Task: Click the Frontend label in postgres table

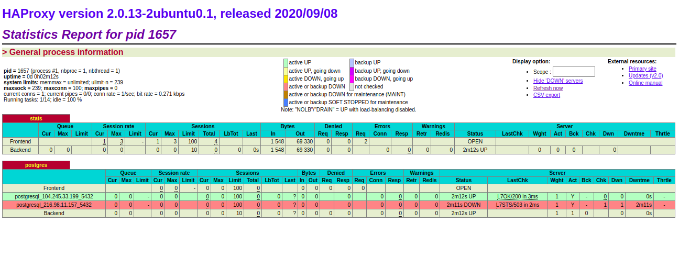Action: pos(54,188)
